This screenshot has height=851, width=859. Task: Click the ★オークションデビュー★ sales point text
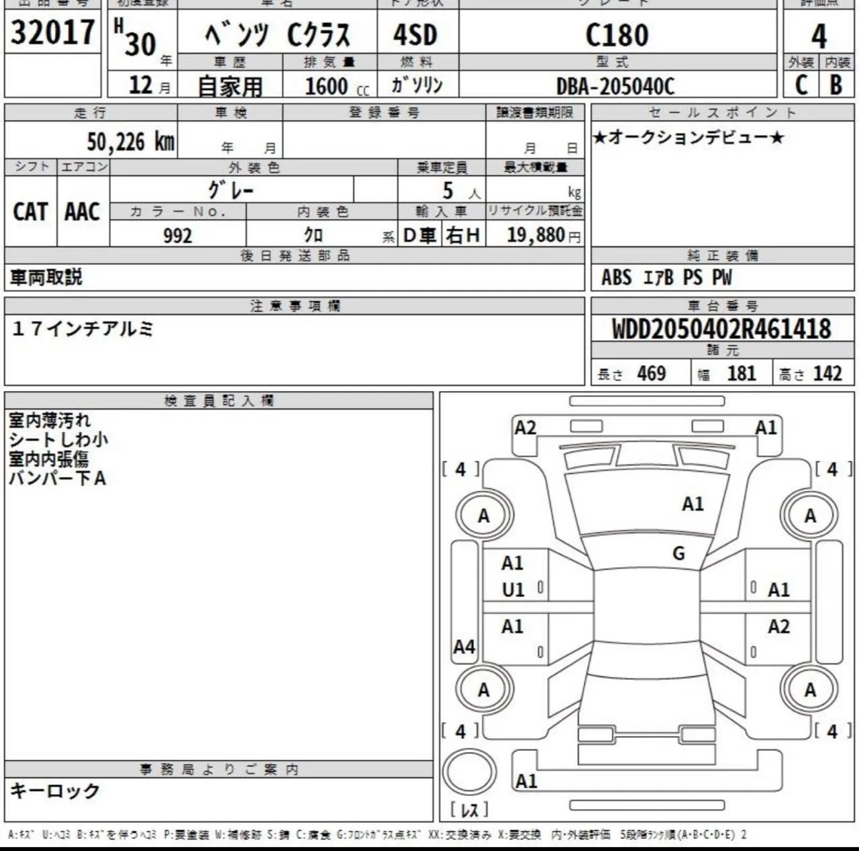pyautogui.click(x=688, y=138)
